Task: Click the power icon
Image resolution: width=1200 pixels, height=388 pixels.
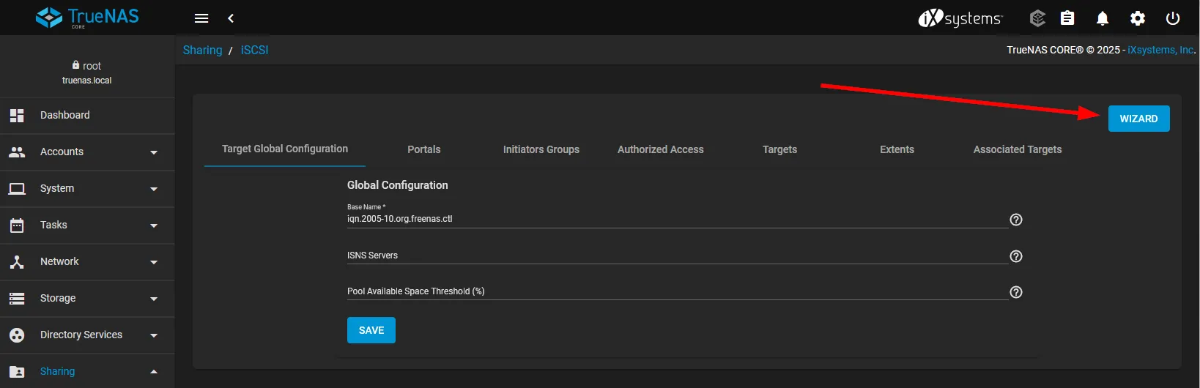Action: tap(1172, 18)
